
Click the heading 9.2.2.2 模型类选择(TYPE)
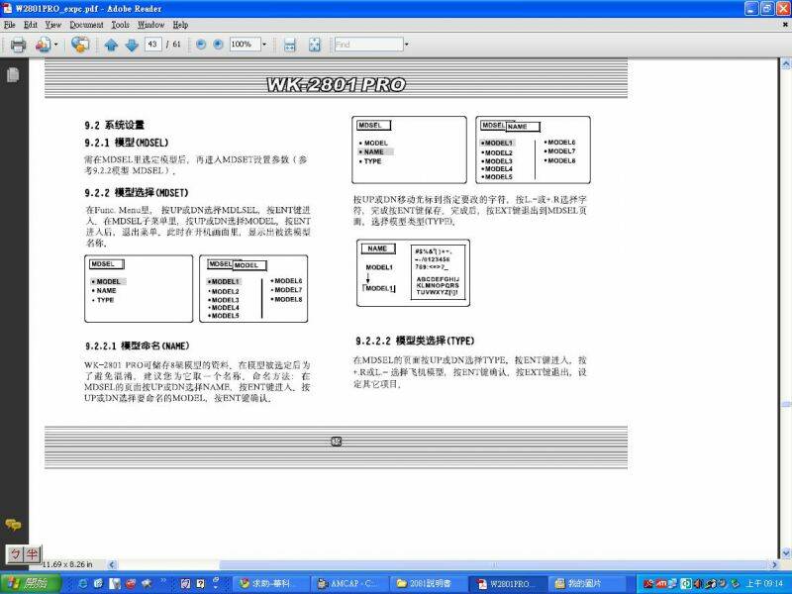click(415, 341)
